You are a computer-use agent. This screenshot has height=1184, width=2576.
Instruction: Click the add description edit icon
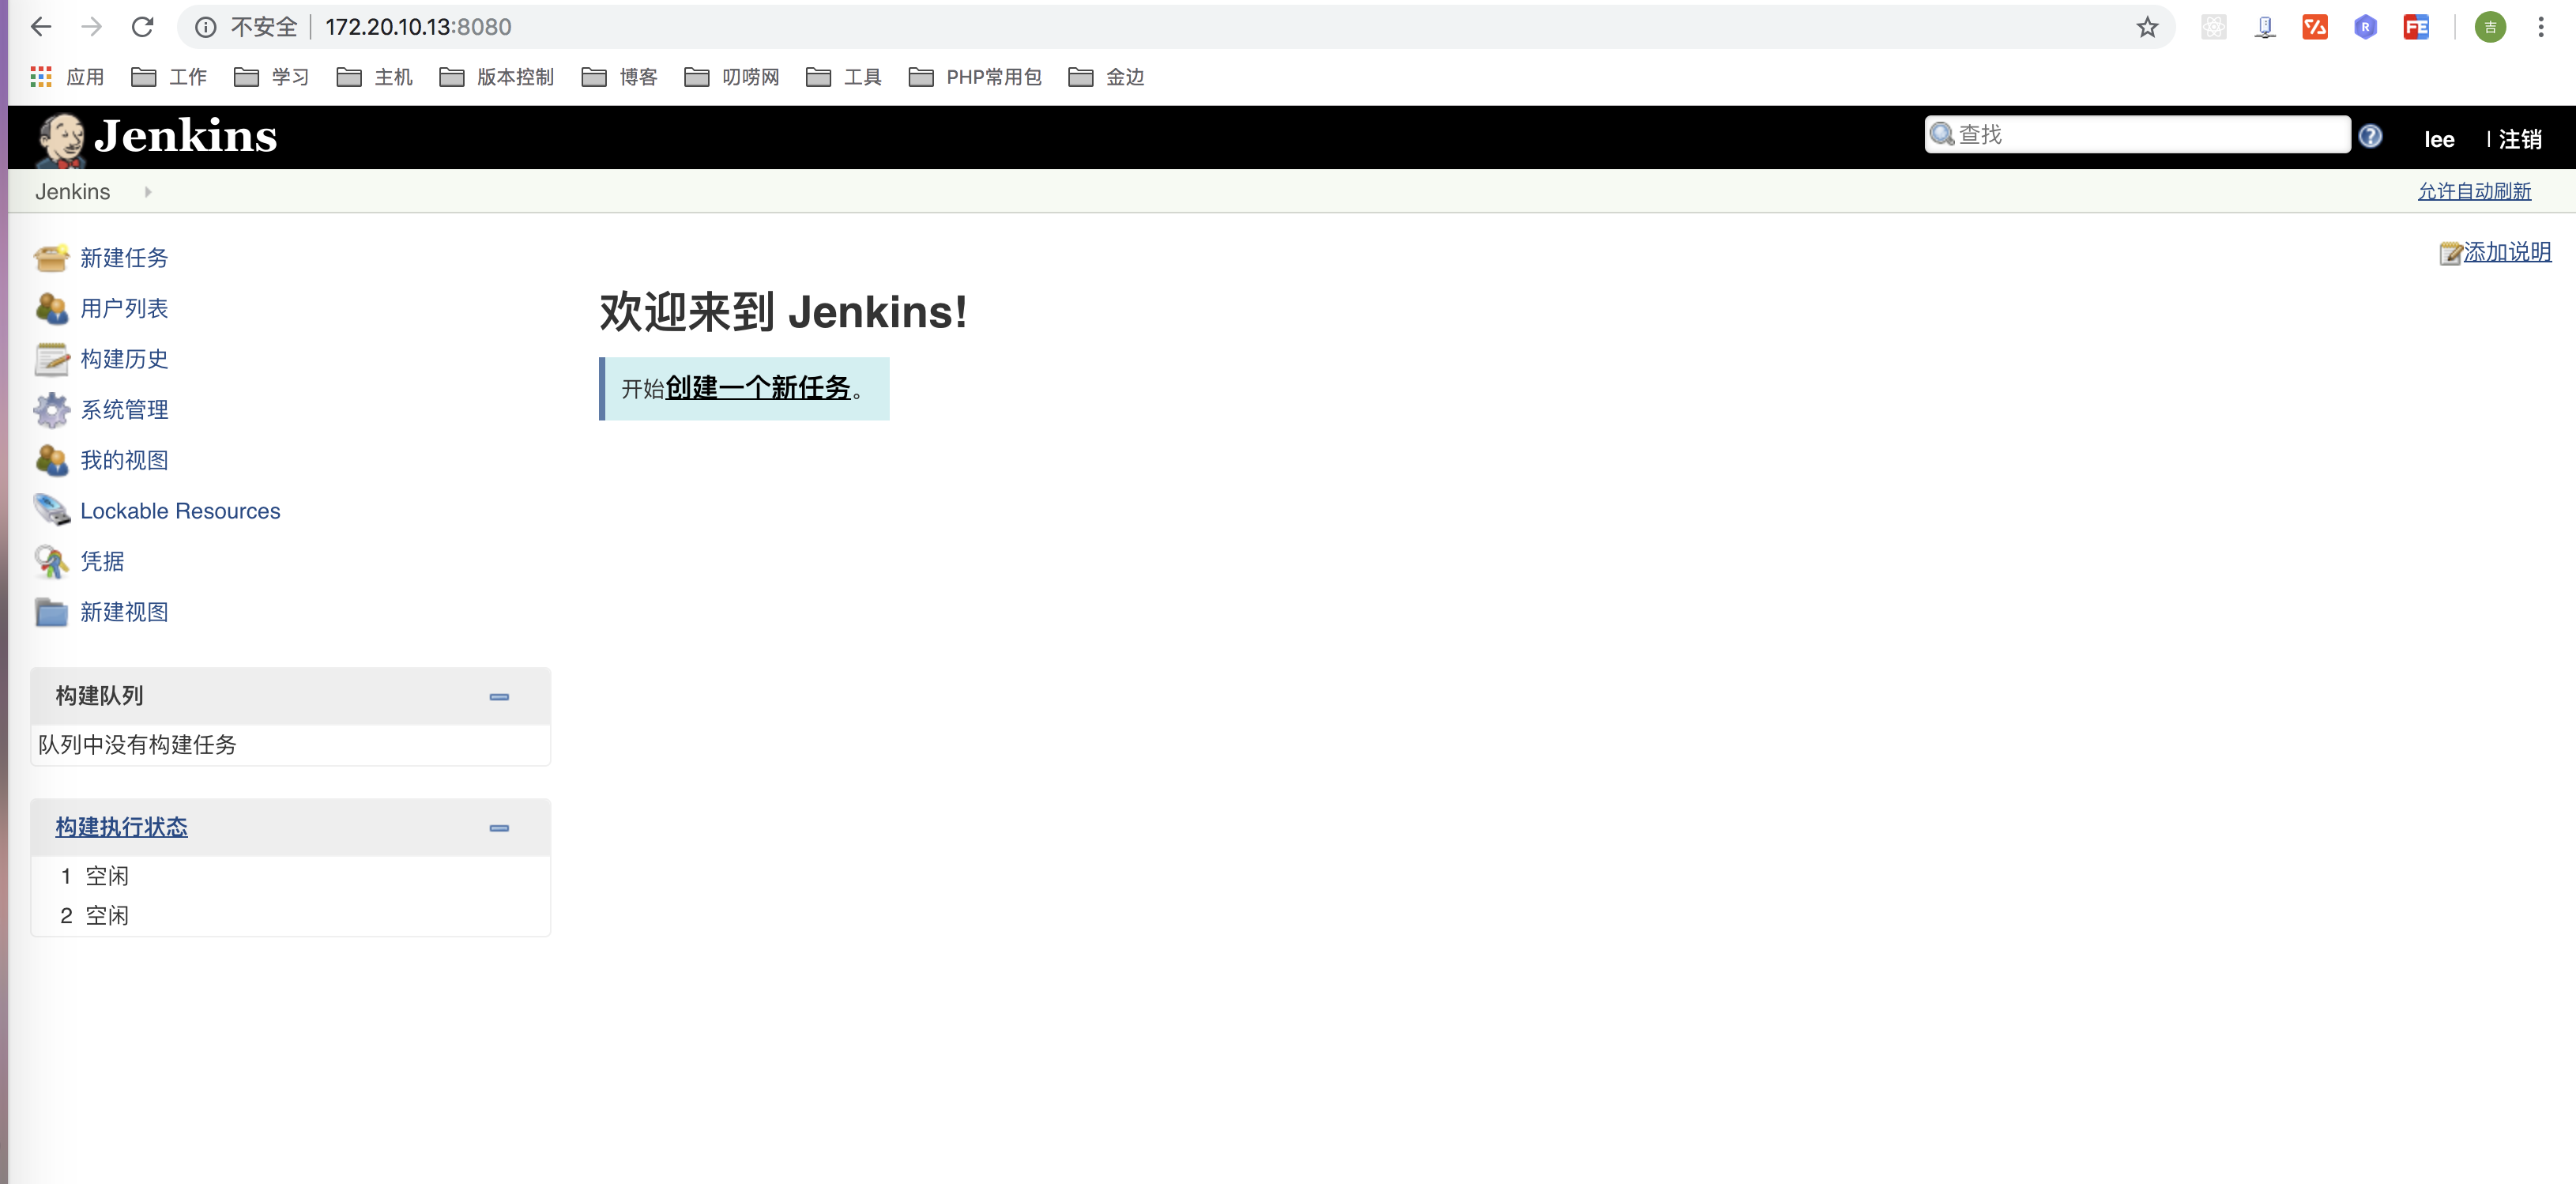tap(2450, 253)
